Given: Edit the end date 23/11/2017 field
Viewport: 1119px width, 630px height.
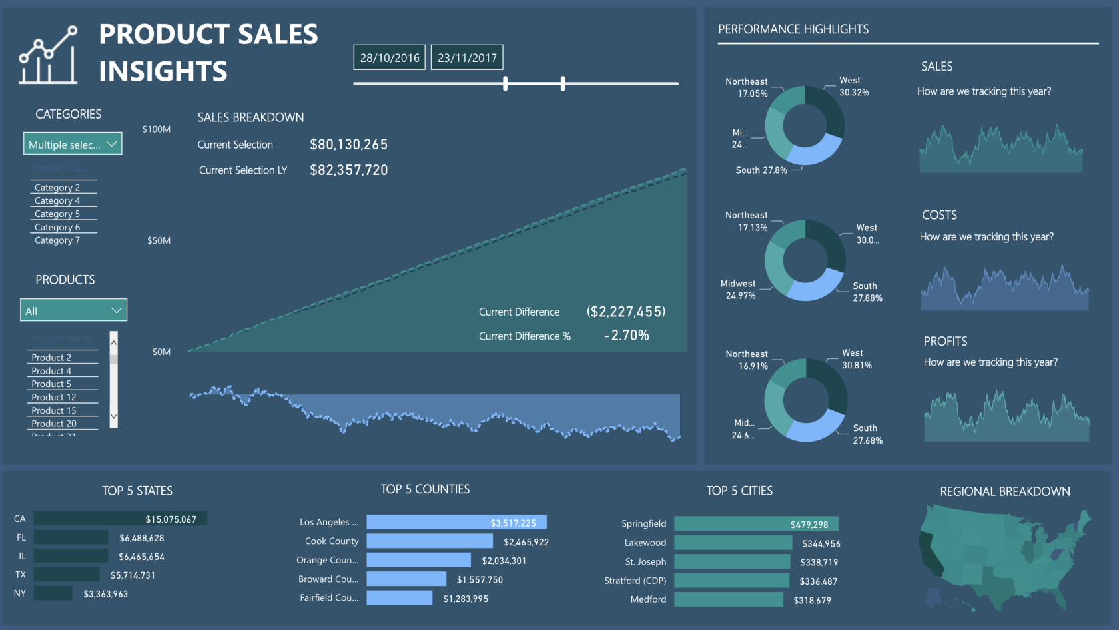Looking at the screenshot, I should [467, 57].
